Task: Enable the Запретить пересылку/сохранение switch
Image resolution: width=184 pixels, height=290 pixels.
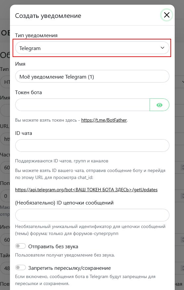Action: [20, 267]
